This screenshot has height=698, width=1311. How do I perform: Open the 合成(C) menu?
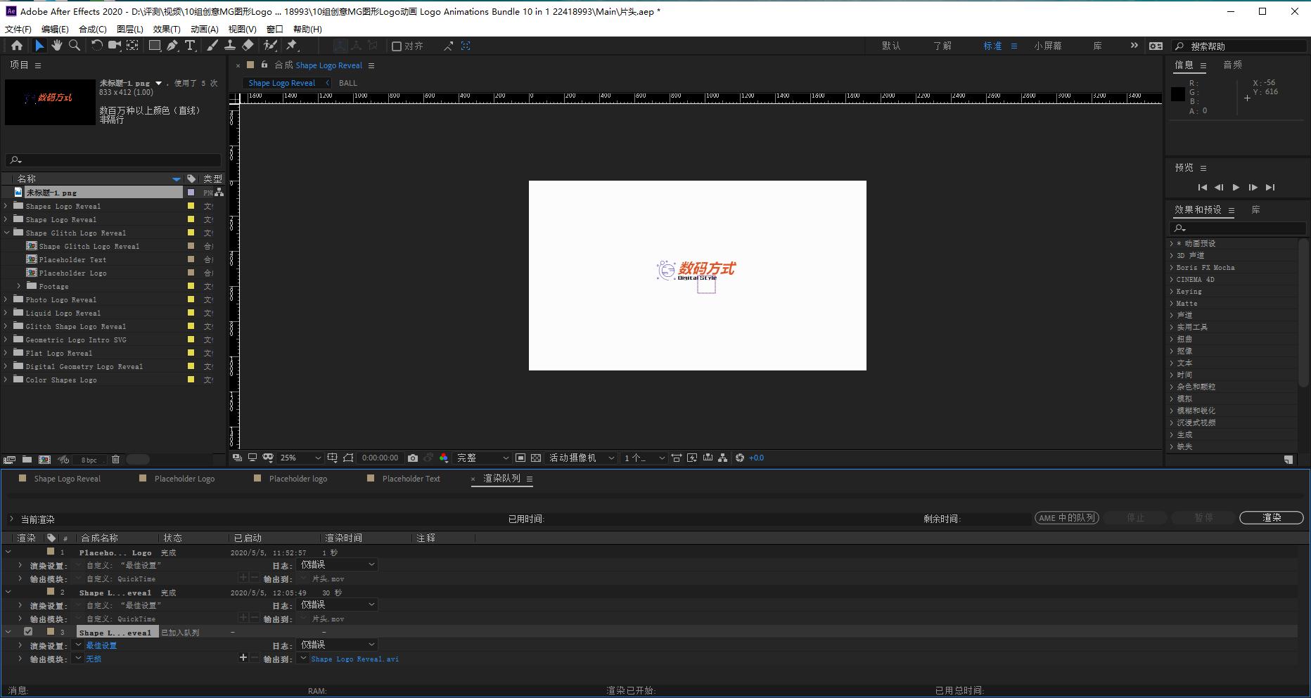click(x=92, y=29)
